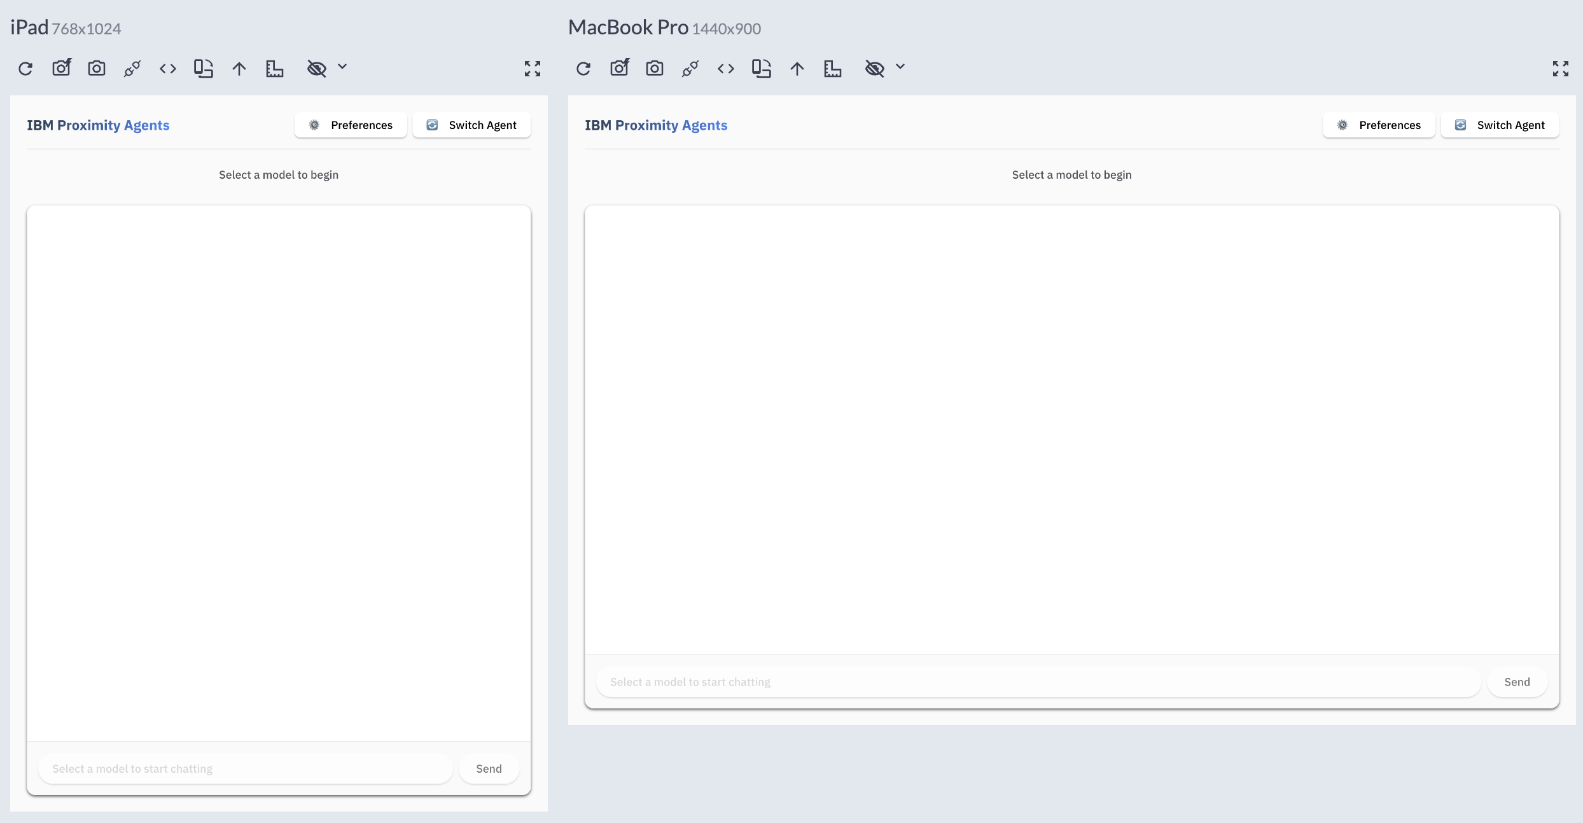Open the dropdown beside MacBook Pro eye icon
The width and height of the screenshot is (1583, 823).
(900, 67)
